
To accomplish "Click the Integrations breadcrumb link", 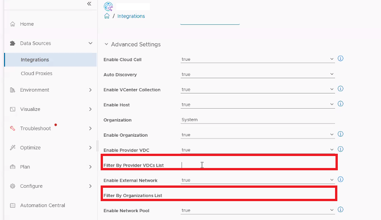I will pyautogui.click(x=131, y=16).
